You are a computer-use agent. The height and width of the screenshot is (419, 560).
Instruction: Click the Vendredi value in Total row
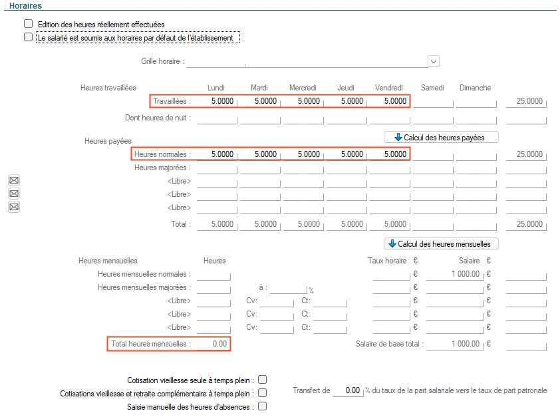(390, 224)
